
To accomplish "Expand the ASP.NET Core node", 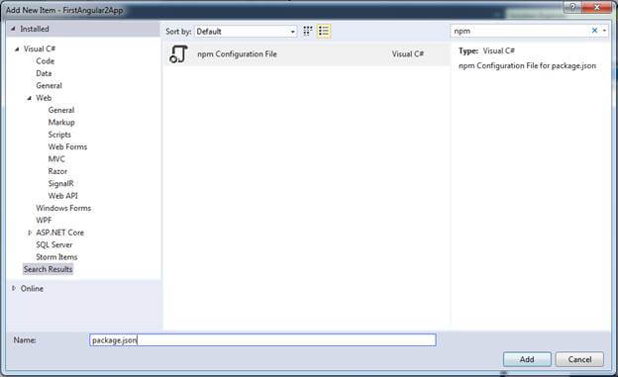I will pyautogui.click(x=30, y=233).
